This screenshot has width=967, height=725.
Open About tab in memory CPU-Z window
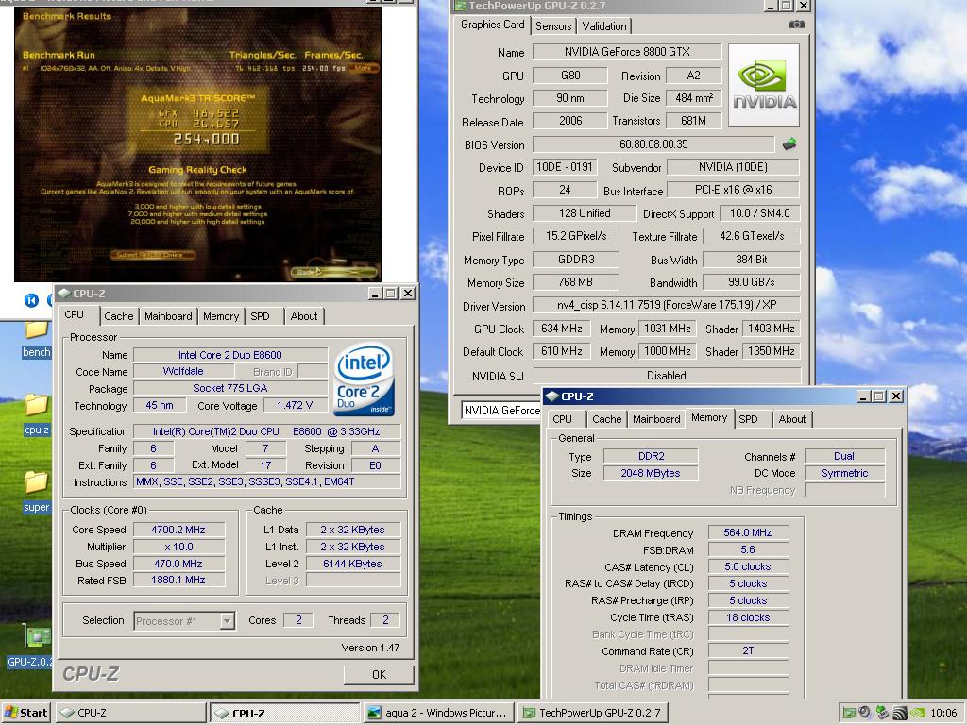pyautogui.click(x=792, y=419)
